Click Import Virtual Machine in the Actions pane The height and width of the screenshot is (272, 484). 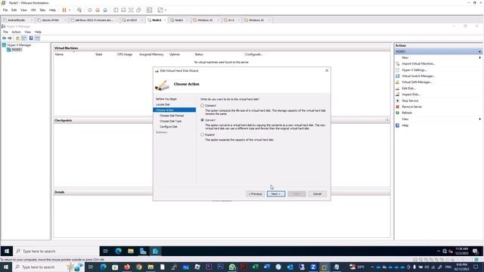[418, 63]
